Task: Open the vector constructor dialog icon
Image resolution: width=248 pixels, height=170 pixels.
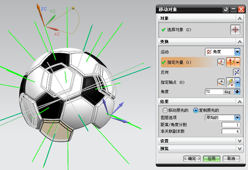Action: [x=221, y=62]
